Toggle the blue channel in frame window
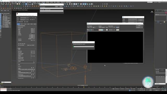Image resolution: width=167 pixels, height=94 pixels. [102, 30]
